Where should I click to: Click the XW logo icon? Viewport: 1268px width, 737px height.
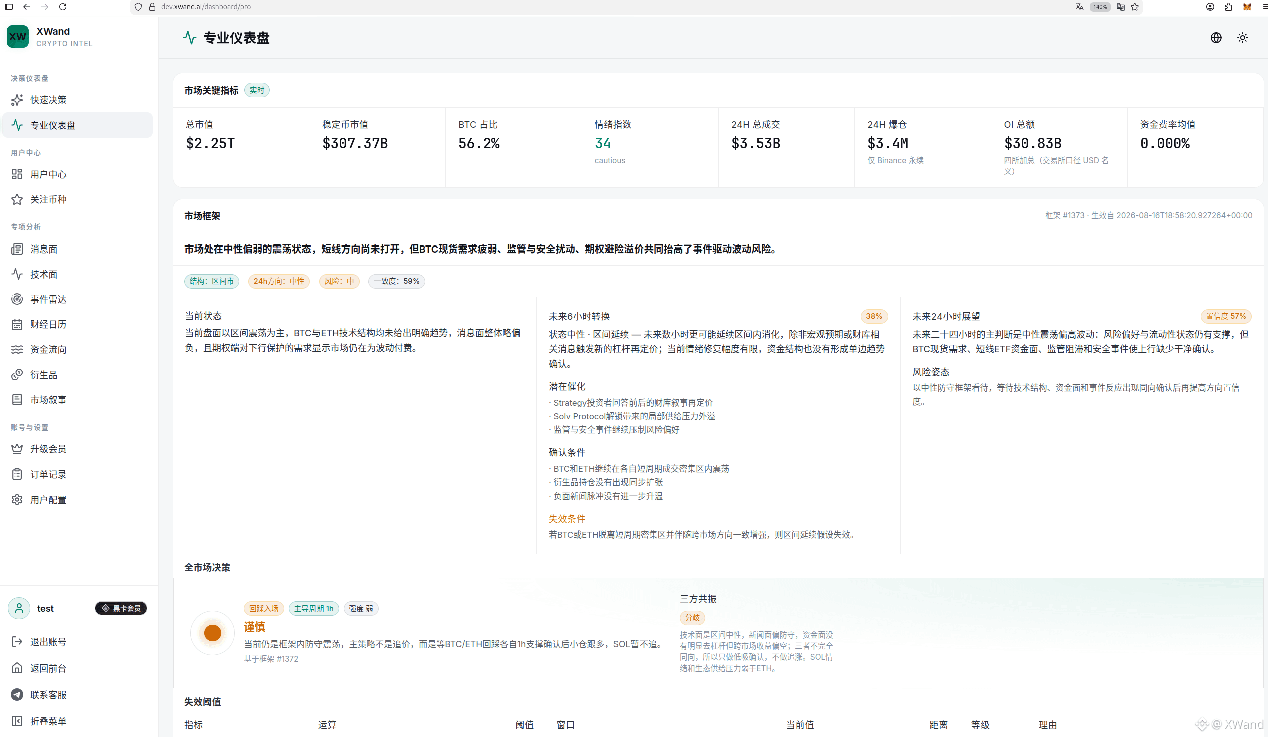[x=18, y=37]
